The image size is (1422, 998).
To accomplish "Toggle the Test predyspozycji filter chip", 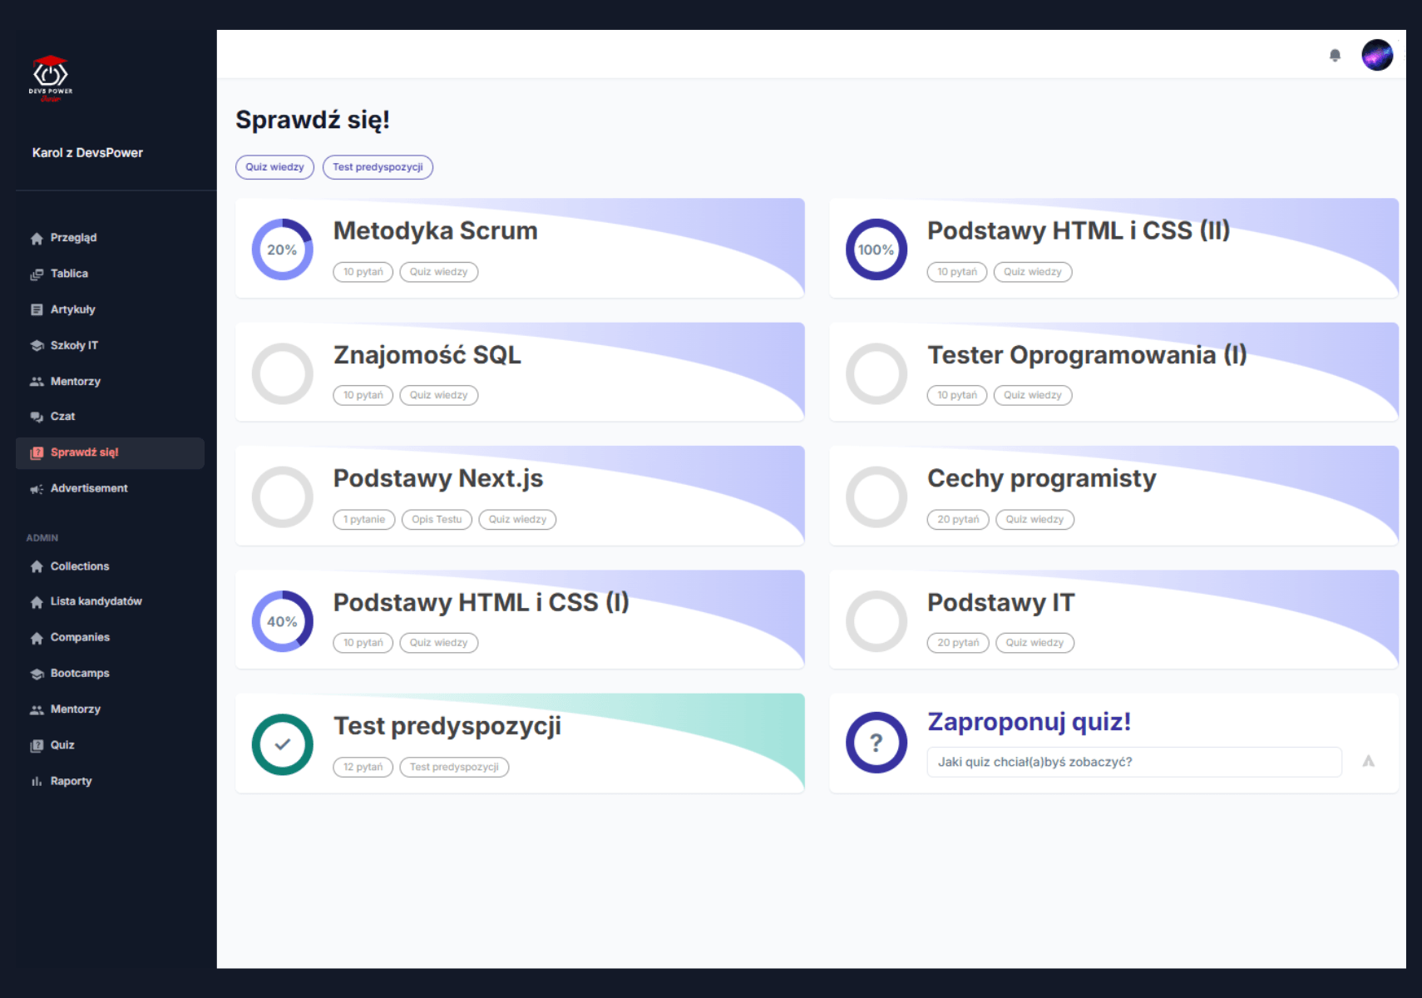I will [x=378, y=167].
